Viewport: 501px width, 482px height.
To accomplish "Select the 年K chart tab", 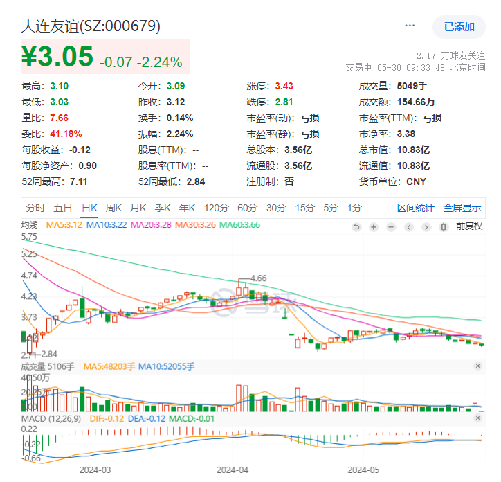I will pyautogui.click(x=187, y=208).
